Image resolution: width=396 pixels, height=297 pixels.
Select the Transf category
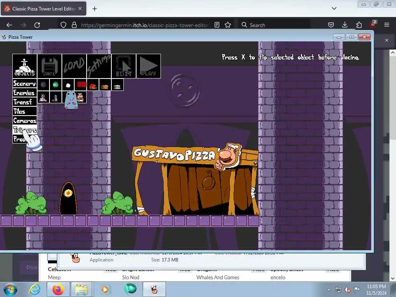pos(25,102)
